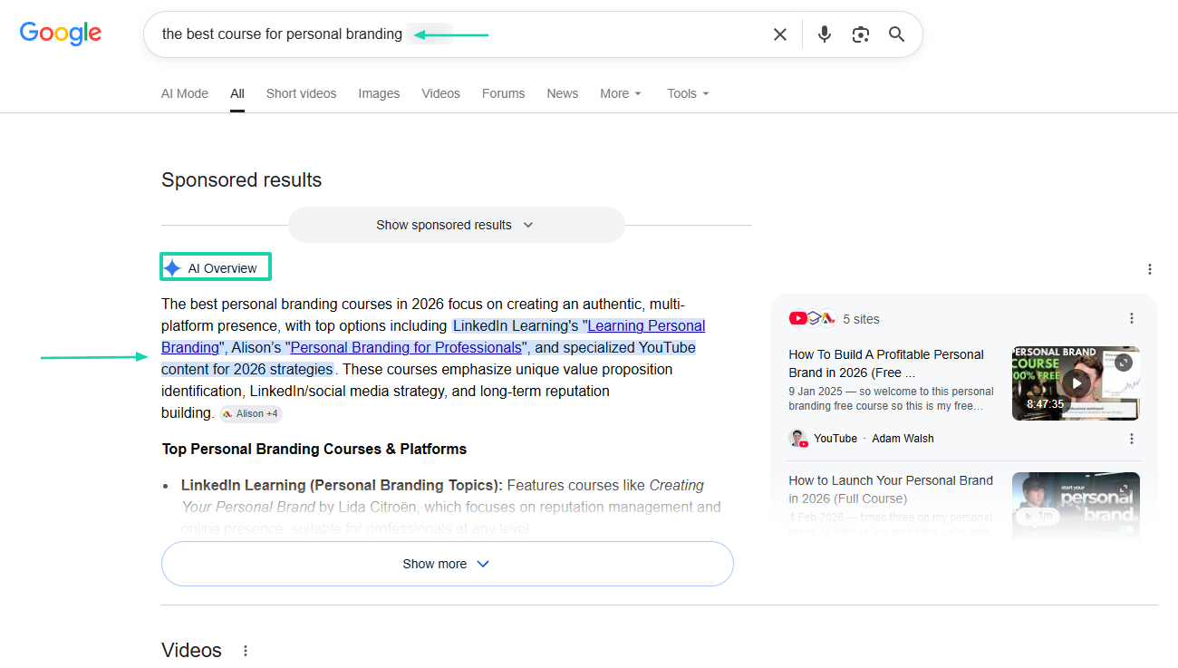
Task: Click the Videos section heading
Action: pyautogui.click(x=193, y=651)
